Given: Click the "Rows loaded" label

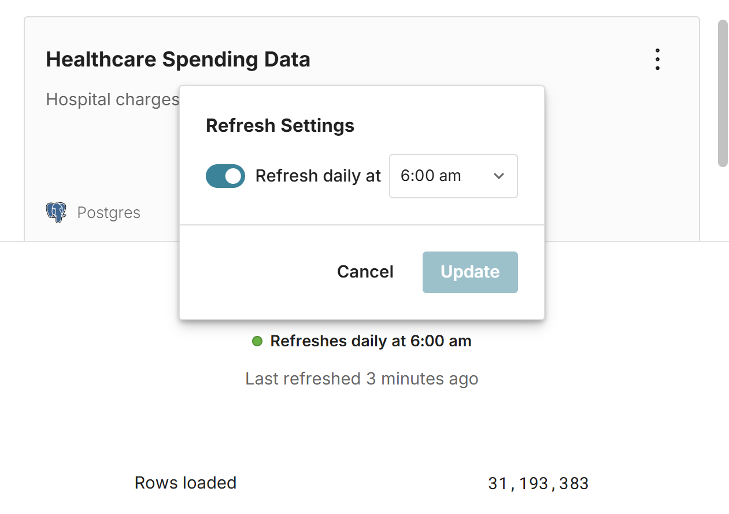Looking at the screenshot, I should coord(186,483).
